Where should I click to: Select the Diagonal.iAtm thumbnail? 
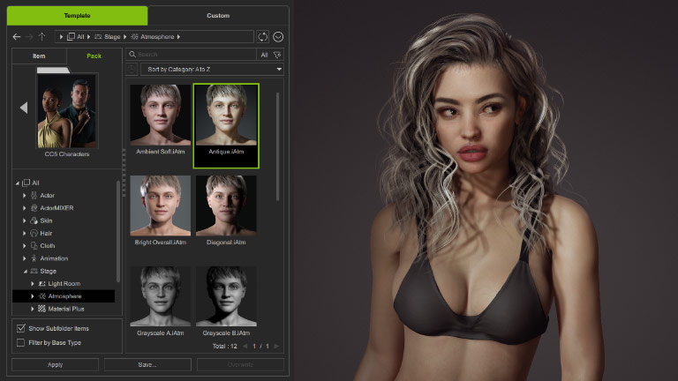click(x=226, y=205)
